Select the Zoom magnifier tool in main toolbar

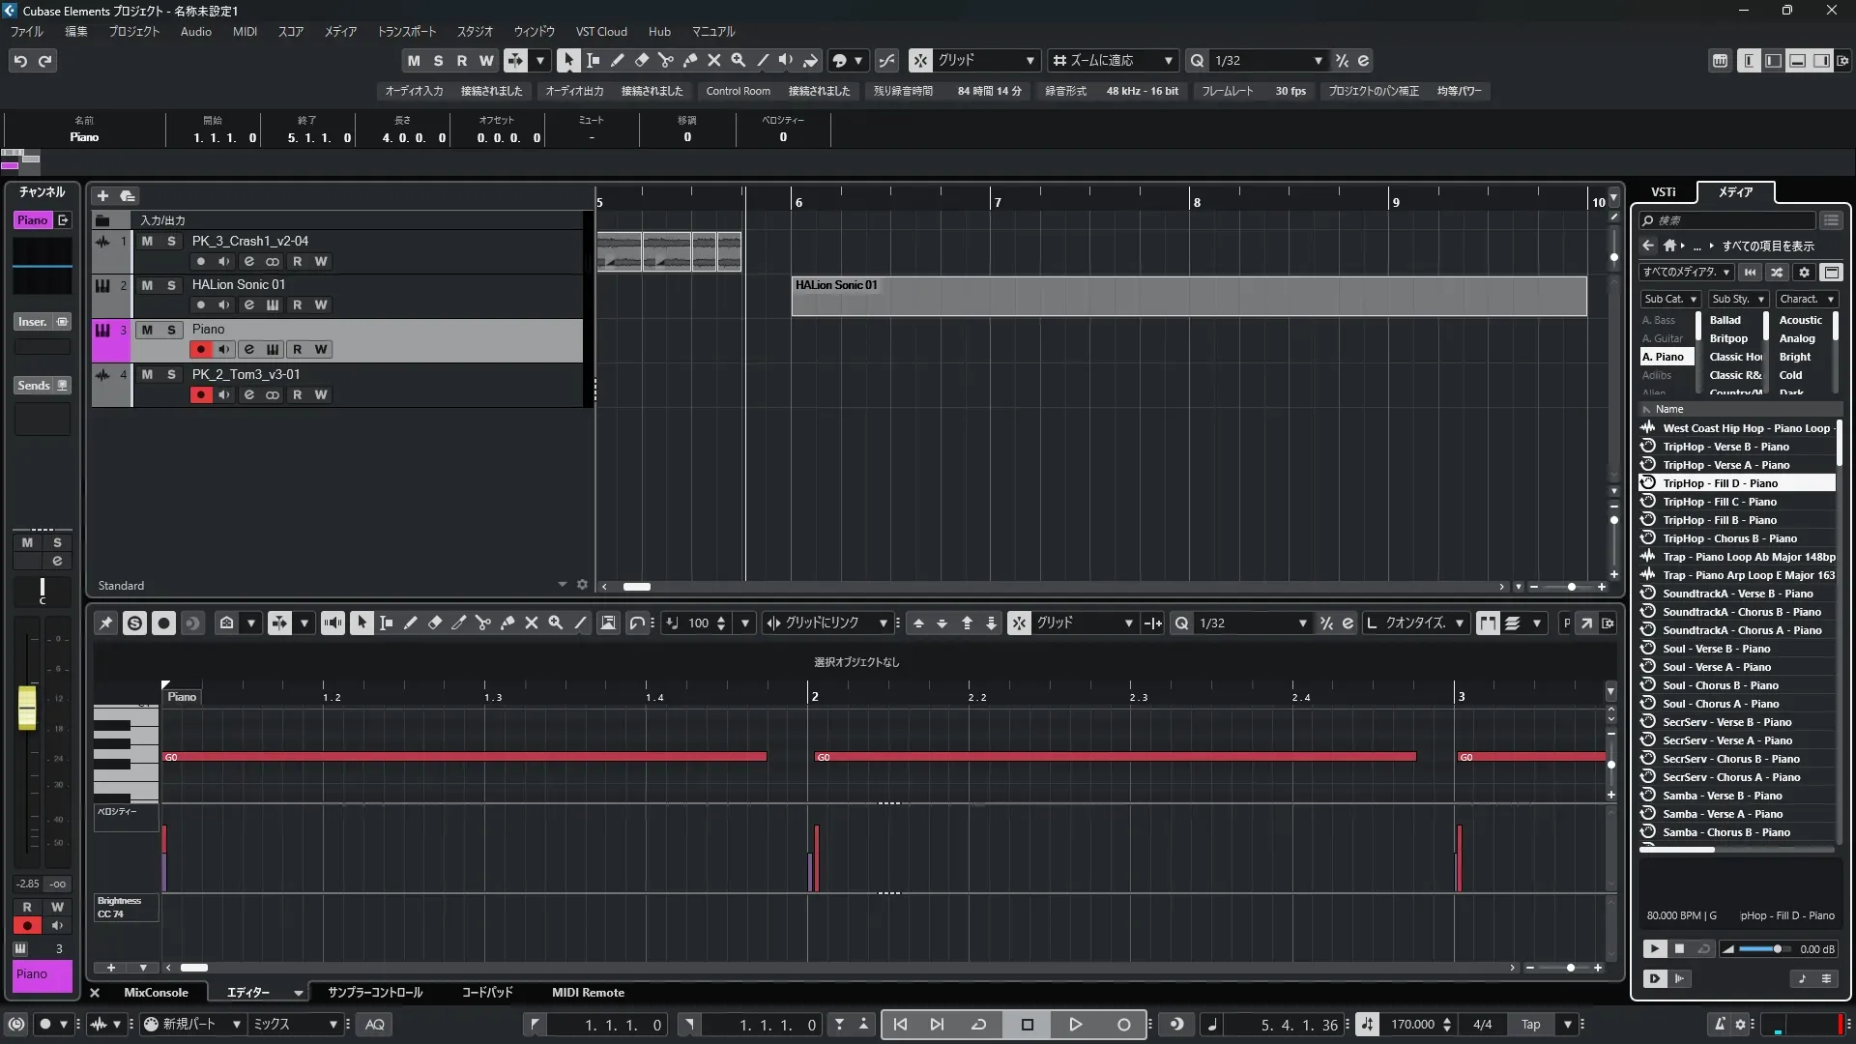coord(739,60)
